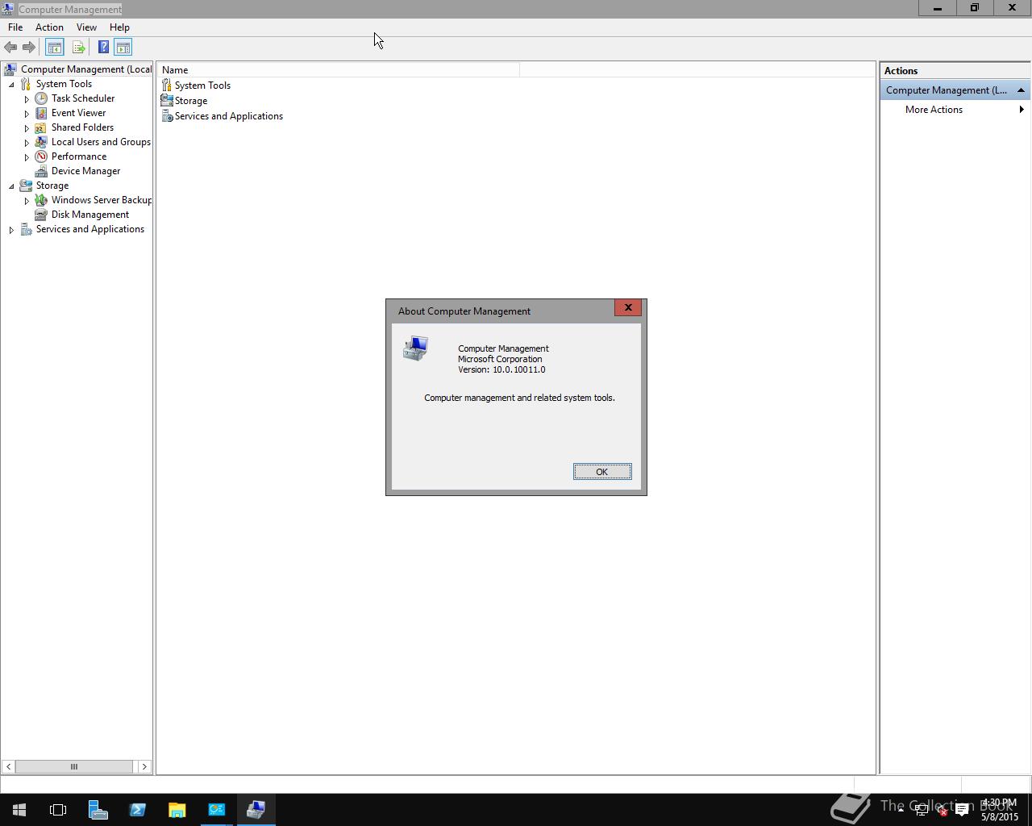Viewport: 1032px width, 826px height.
Task: Show hidden tray icons arrow
Action: (x=901, y=811)
